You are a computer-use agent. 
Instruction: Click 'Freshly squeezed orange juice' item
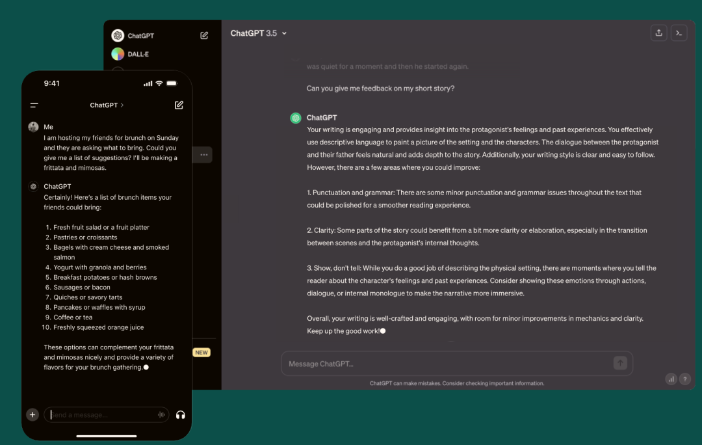point(99,328)
